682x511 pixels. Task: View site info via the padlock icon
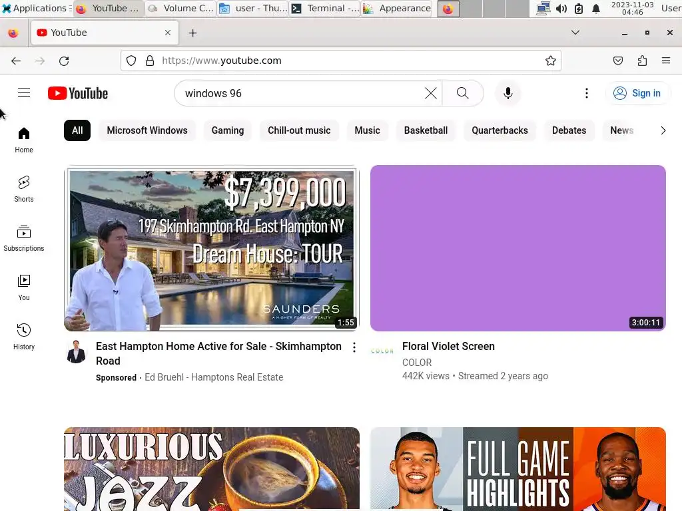click(x=150, y=61)
